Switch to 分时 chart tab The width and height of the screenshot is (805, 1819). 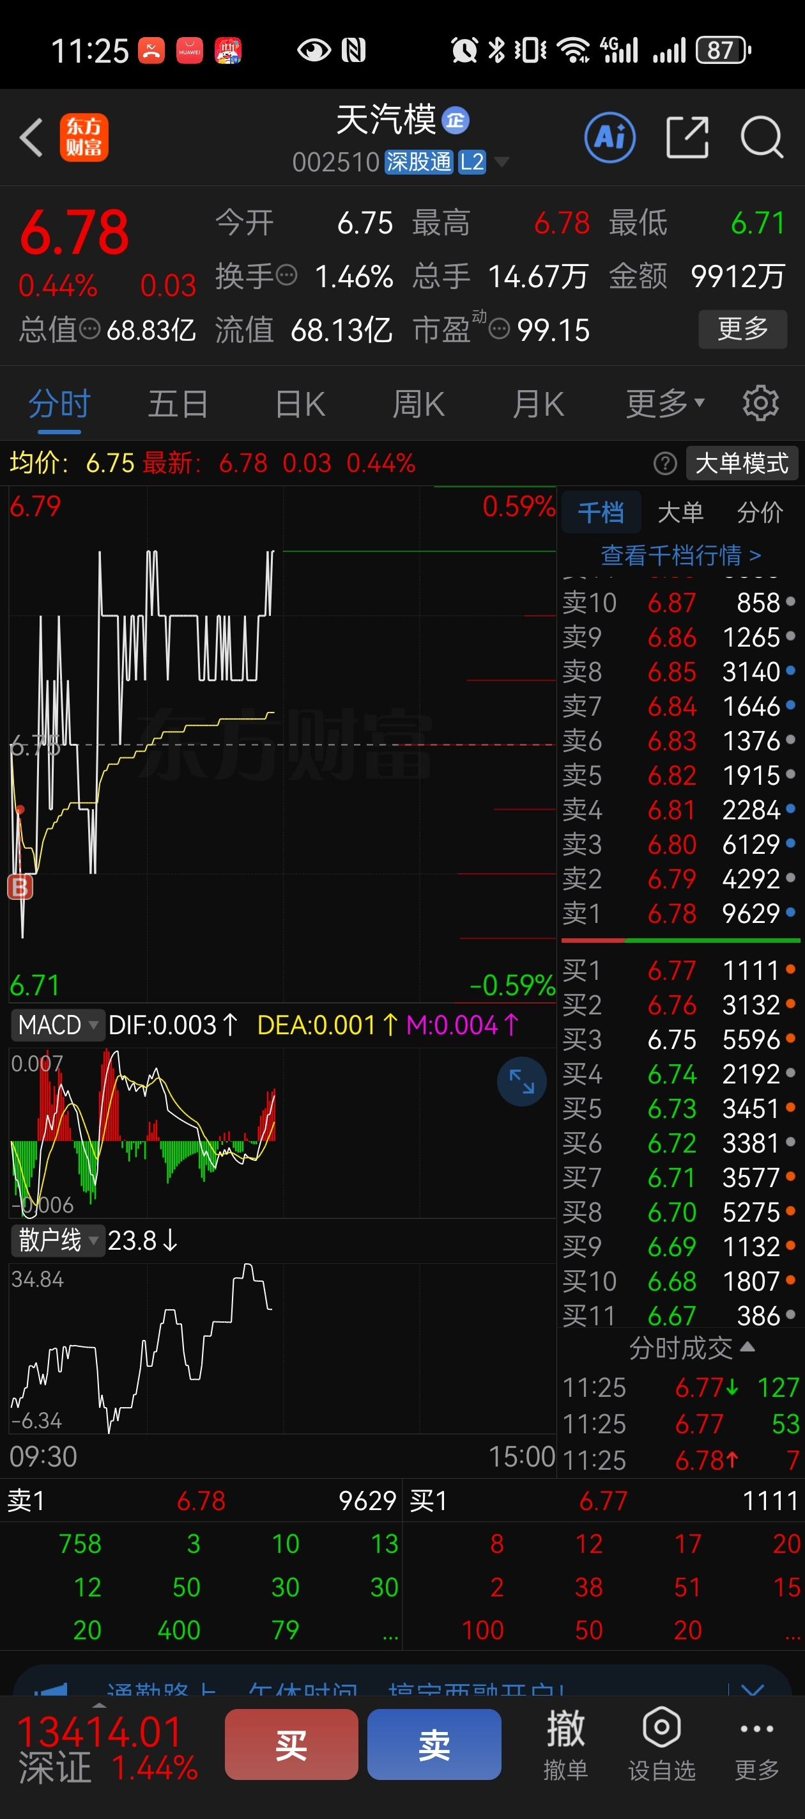[59, 404]
